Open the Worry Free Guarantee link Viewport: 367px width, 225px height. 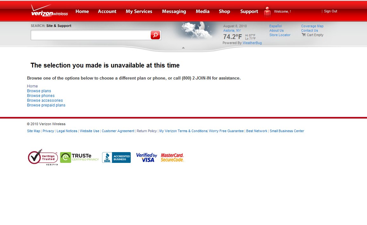(226, 131)
